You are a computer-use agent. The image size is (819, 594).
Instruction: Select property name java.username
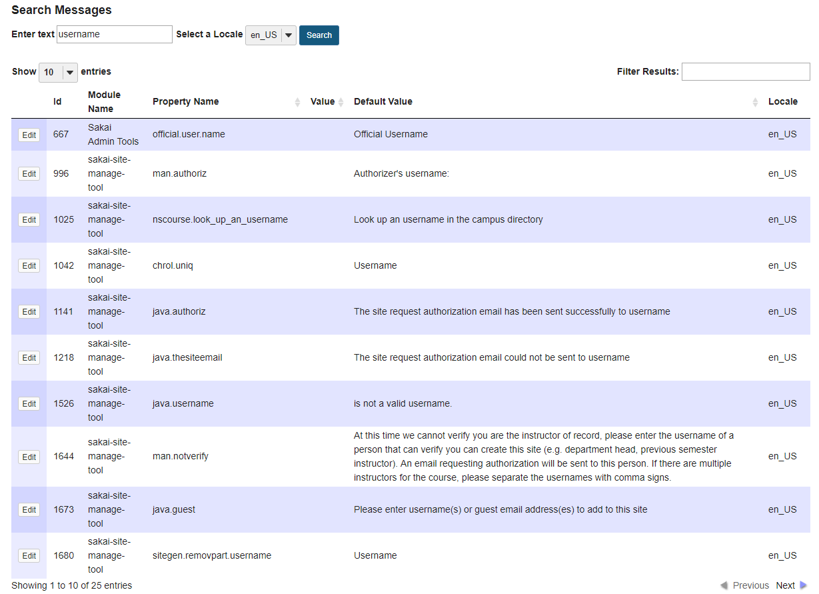[x=183, y=403]
